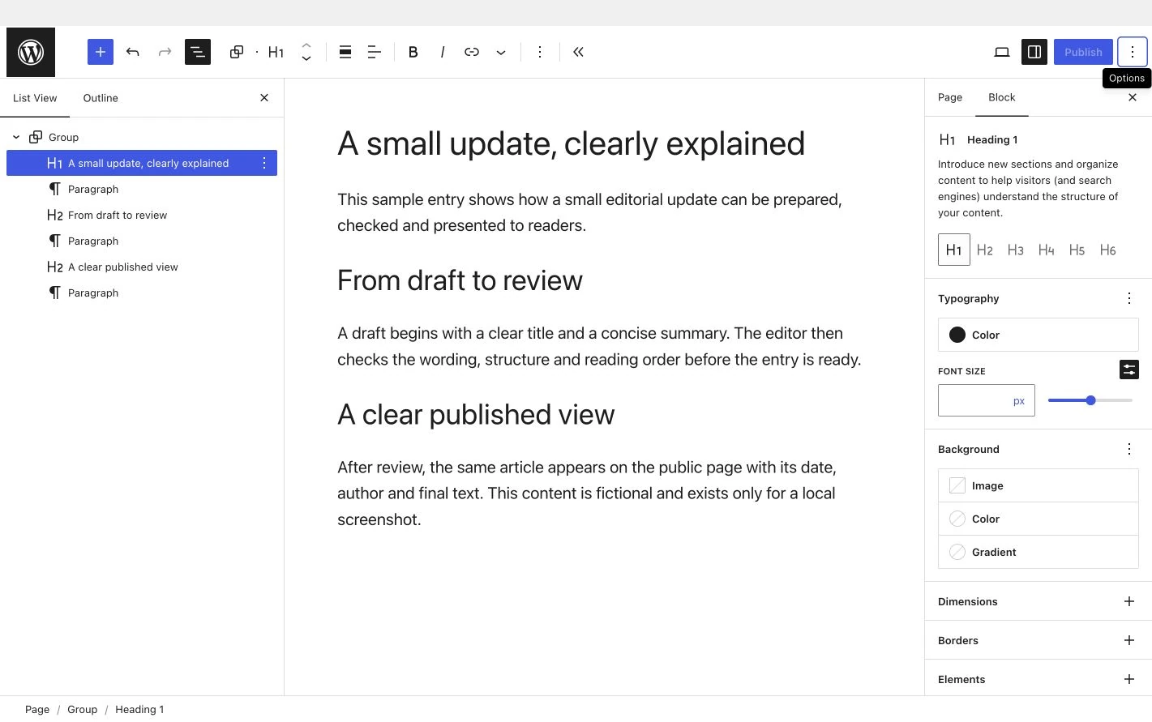Open the block inserter plus button
This screenshot has height=722, width=1152.
coord(101,52)
